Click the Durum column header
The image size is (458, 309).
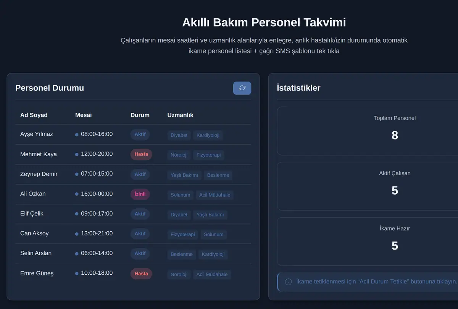[140, 115]
